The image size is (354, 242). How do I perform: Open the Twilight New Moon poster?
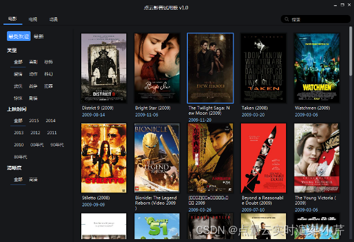(210, 68)
